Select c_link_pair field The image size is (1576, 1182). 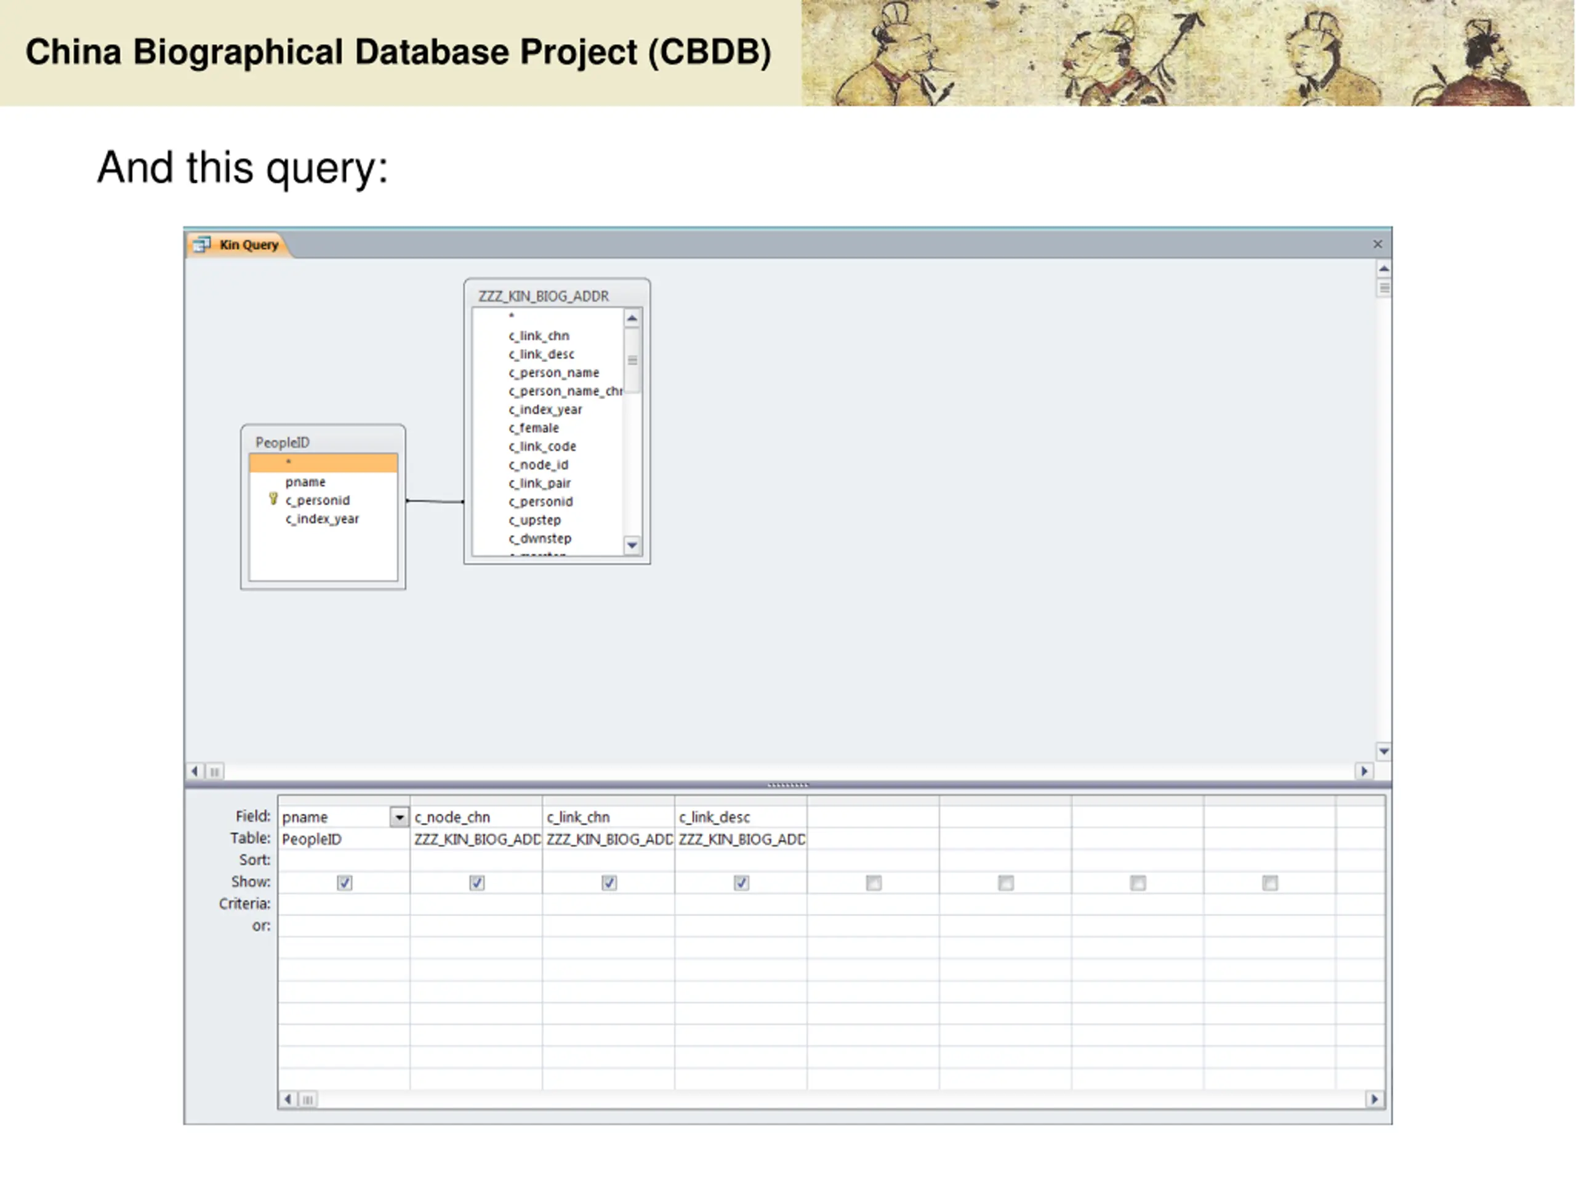click(x=539, y=484)
